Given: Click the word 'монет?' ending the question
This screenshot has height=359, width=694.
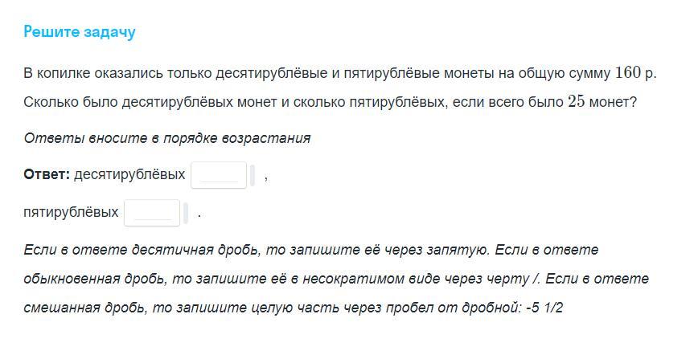Looking at the screenshot, I should [613, 102].
